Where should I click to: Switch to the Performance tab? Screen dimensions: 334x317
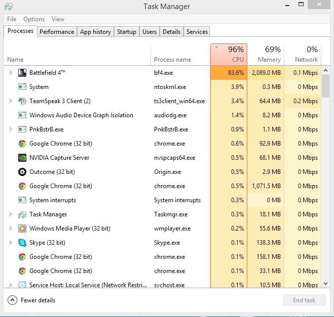point(57,32)
